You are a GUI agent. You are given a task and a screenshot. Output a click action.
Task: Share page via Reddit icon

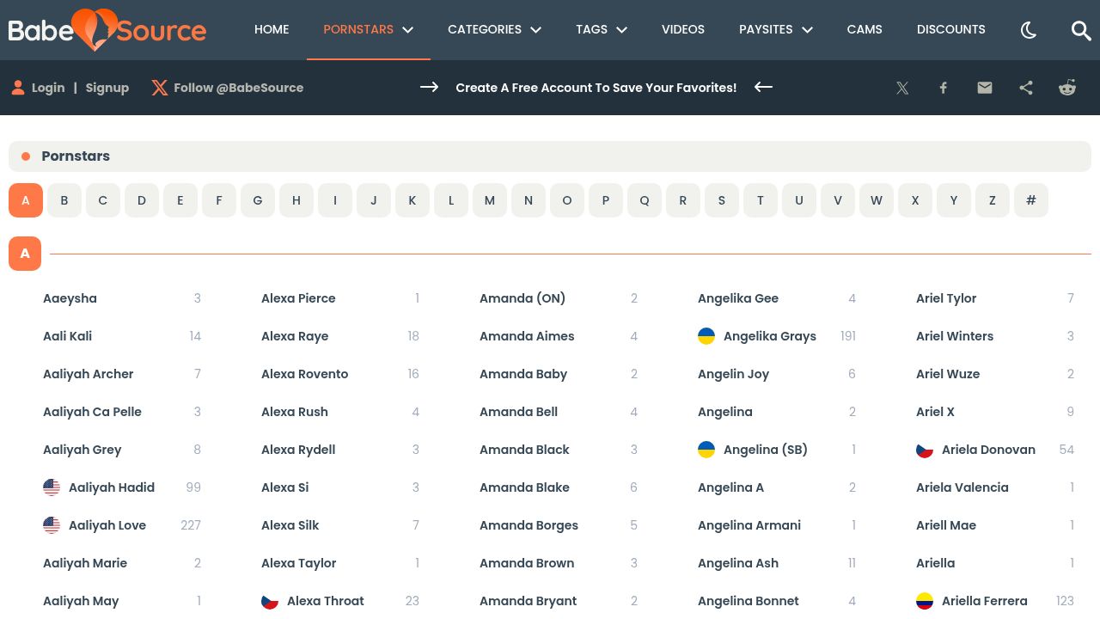[1067, 88]
